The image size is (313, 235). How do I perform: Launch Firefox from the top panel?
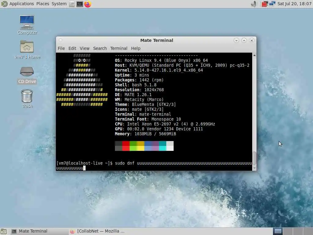[88, 4]
